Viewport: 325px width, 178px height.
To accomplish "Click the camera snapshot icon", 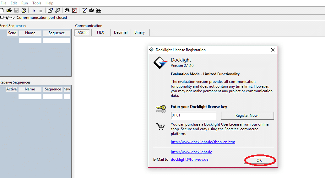I will 91,10.
